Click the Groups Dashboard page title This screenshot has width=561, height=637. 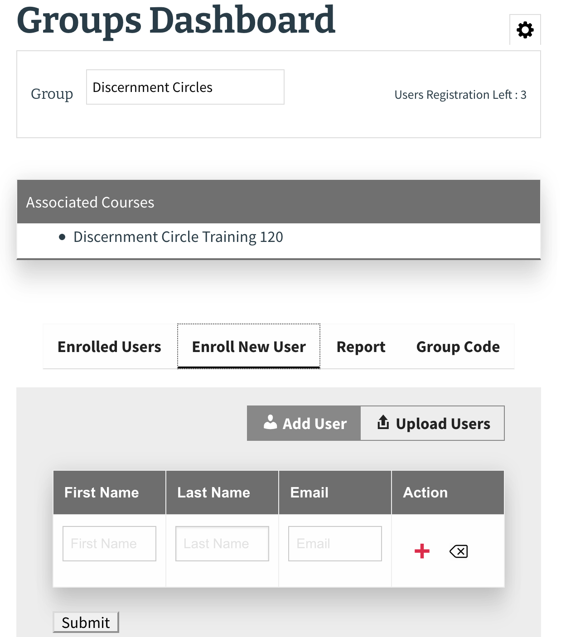(x=176, y=20)
